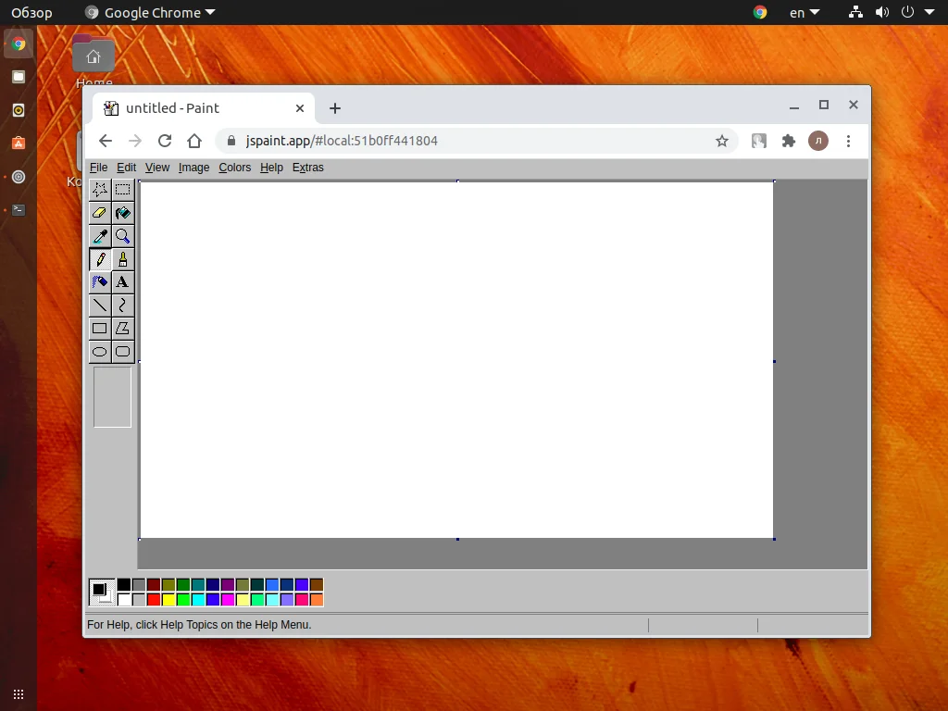Pick the Curve tool
This screenshot has height=711, width=948.
click(x=122, y=305)
